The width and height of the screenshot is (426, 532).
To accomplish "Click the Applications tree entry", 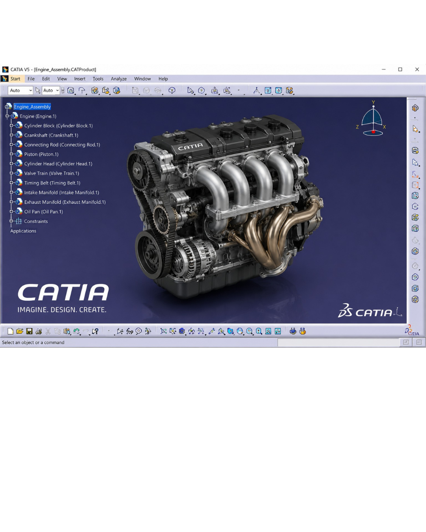I will tap(23, 231).
